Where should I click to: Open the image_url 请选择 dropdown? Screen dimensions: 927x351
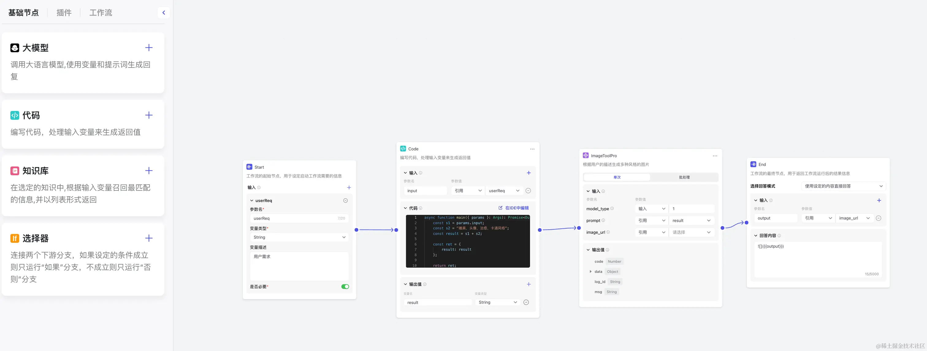[x=691, y=233]
